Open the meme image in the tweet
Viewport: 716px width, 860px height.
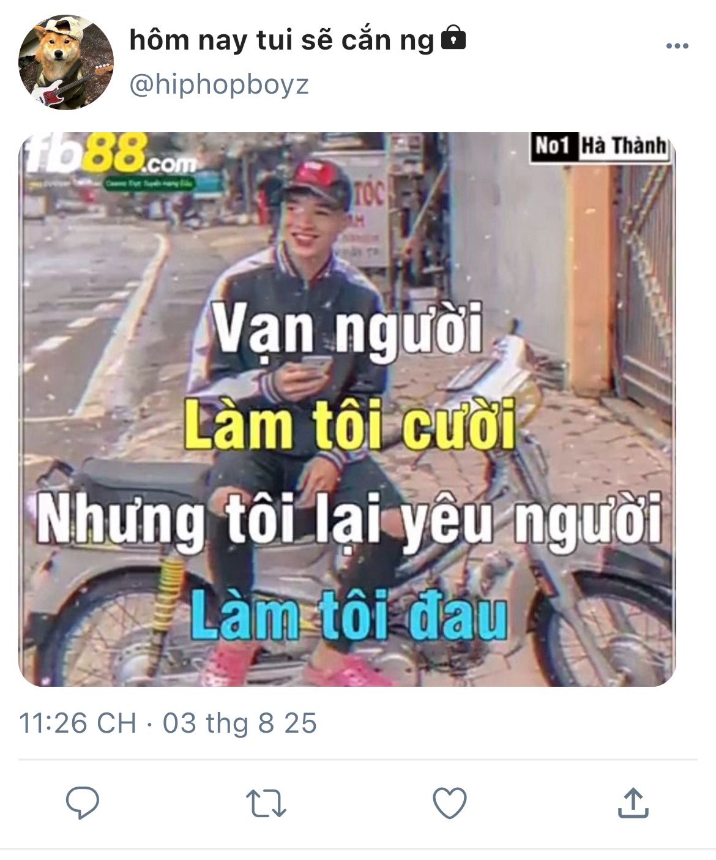[x=347, y=409]
